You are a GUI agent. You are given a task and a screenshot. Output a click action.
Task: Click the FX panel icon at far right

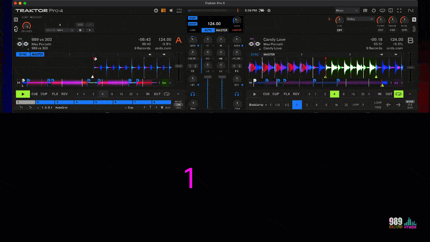click(x=414, y=19)
